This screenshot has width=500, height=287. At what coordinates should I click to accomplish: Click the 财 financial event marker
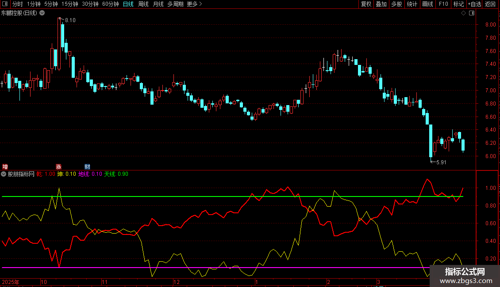pos(87,167)
